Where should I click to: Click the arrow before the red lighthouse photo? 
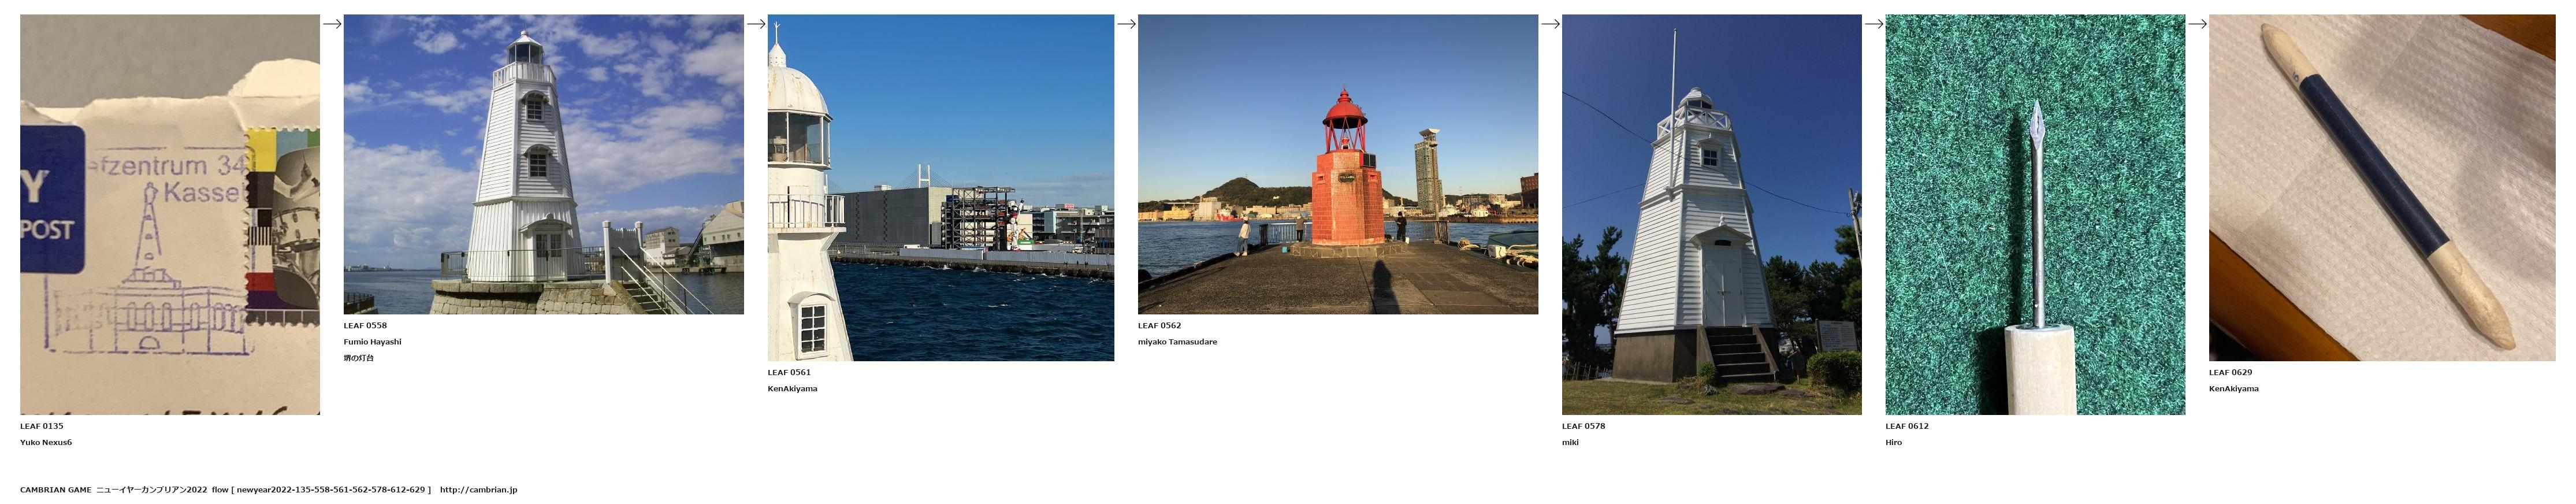click(1126, 24)
